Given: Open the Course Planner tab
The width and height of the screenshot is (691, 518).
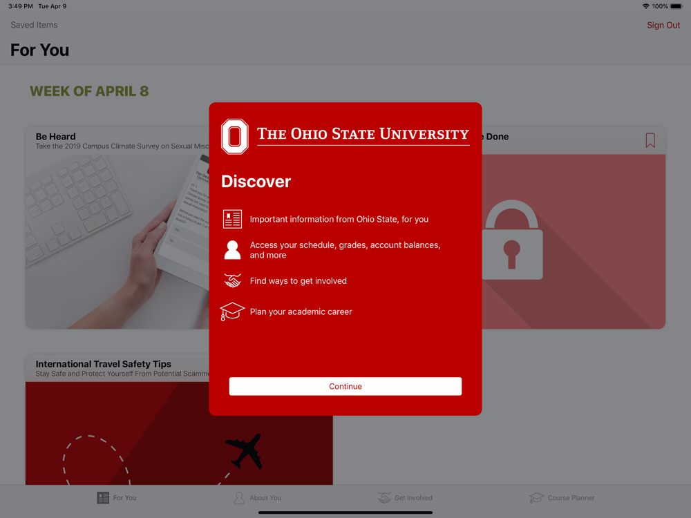Looking at the screenshot, I should click(x=562, y=498).
